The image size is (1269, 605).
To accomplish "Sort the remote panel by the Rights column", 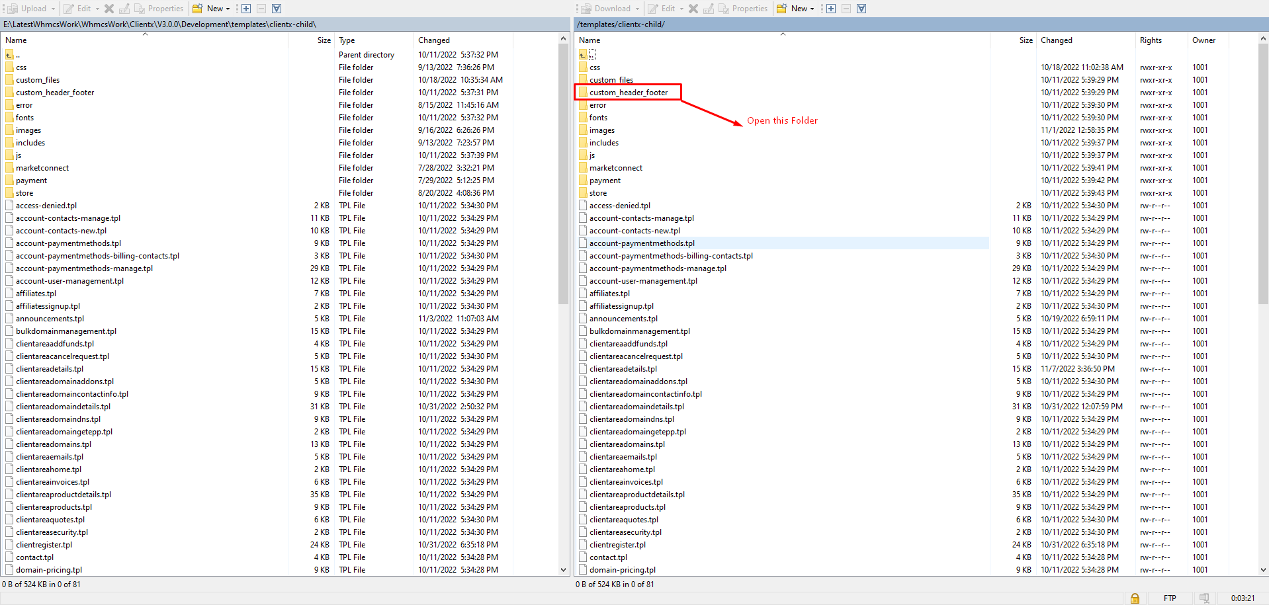I will coord(1151,40).
